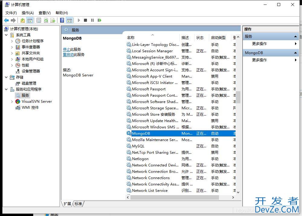Collapse the 服务 section in Actions pane

coord(295,37)
